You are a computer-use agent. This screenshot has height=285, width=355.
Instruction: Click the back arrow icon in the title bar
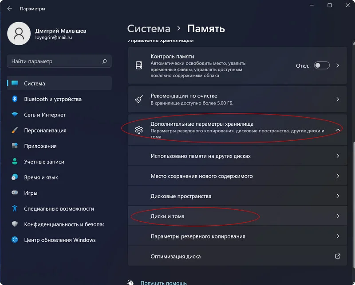click(10, 8)
